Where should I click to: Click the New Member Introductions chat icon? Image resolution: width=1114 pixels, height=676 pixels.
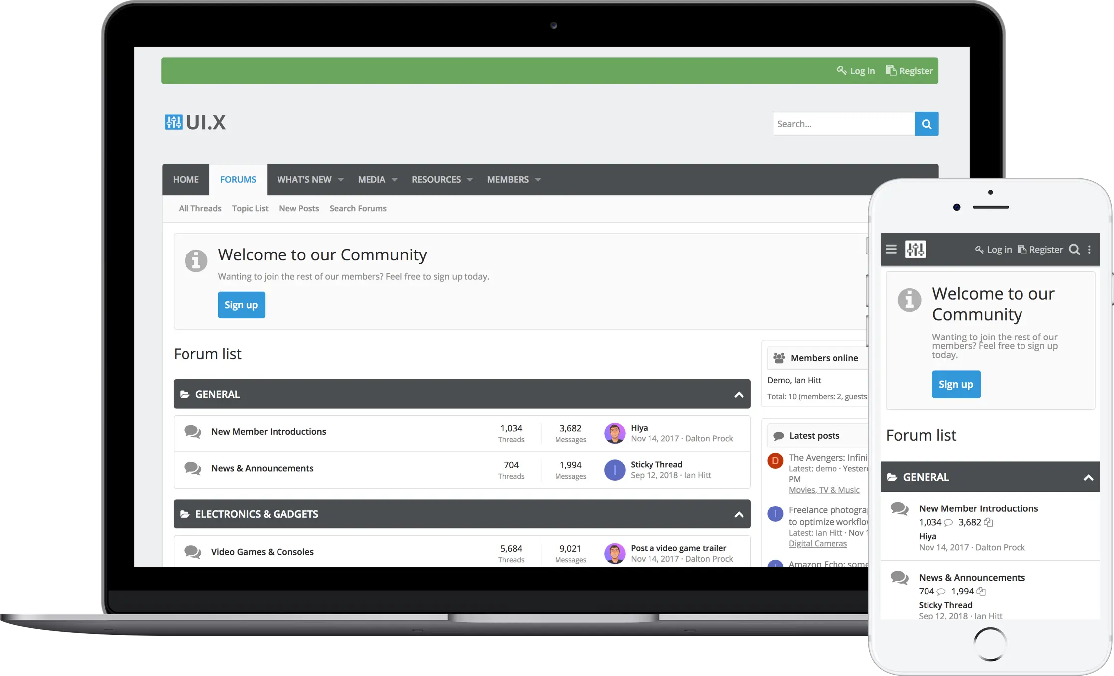(192, 431)
